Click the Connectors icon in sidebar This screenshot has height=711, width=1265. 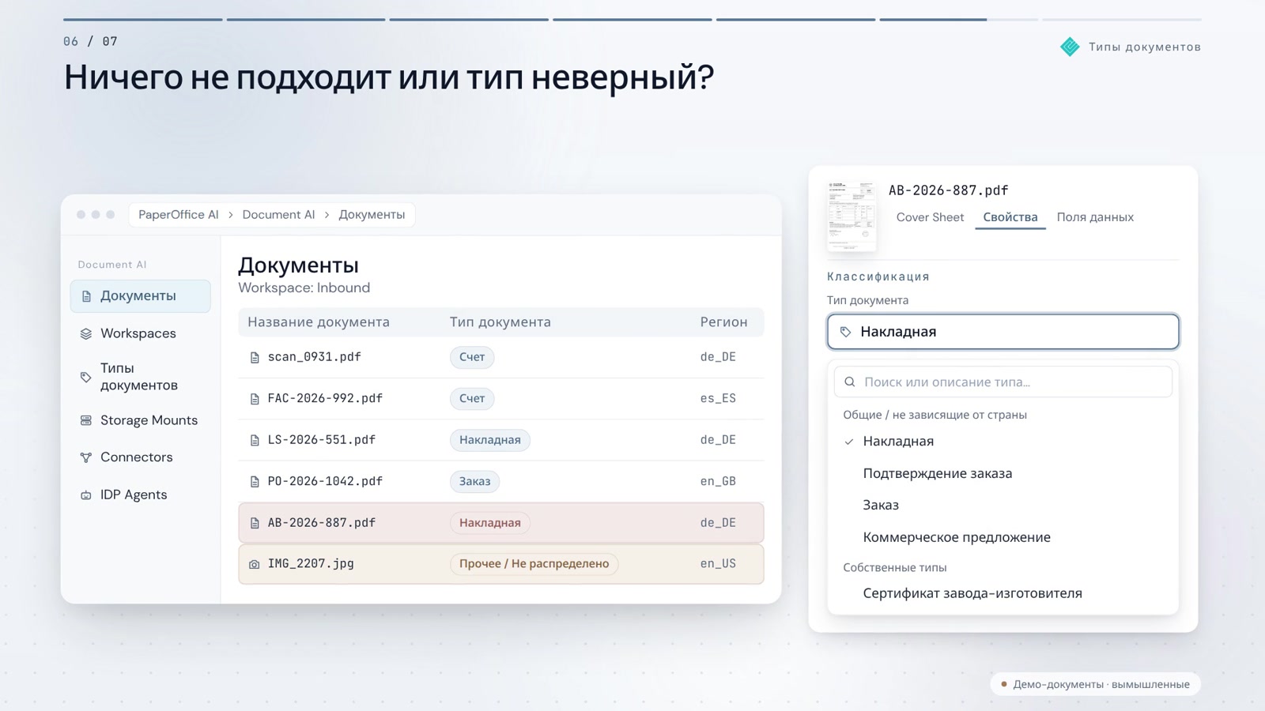(86, 457)
